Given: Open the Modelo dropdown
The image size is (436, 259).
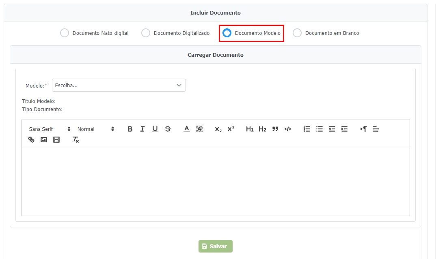Looking at the screenshot, I should (x=119, y=85).
